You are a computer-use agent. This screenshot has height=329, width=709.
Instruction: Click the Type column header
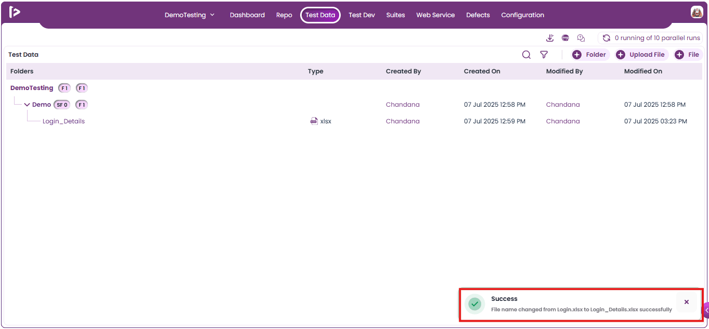[x=316, y=71]
